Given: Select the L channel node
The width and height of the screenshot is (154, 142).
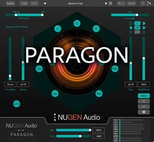Looking at the screenshot, I should point(58,29).
